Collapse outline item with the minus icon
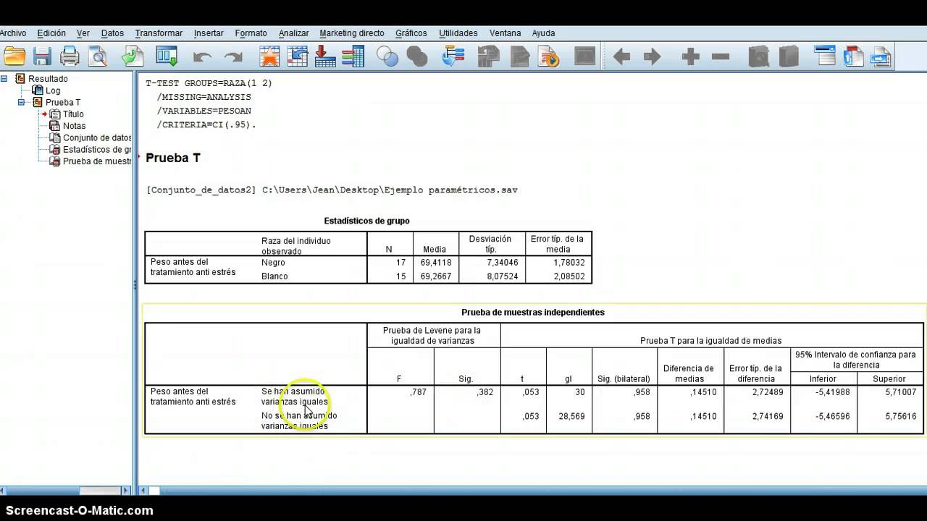 tap(721, 56)
